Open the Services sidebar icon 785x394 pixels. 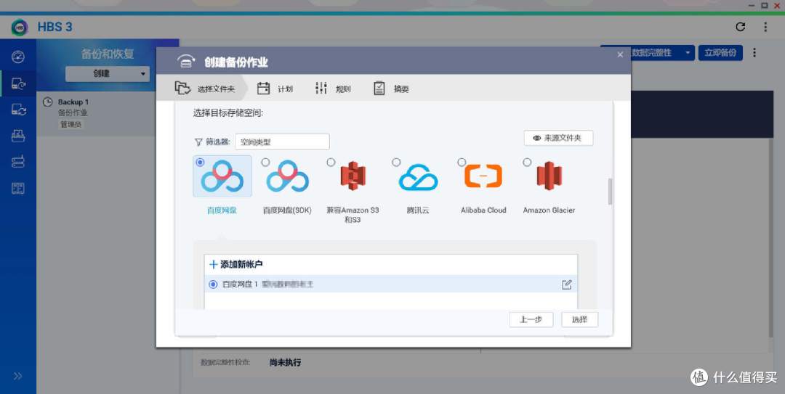point(18,136)
